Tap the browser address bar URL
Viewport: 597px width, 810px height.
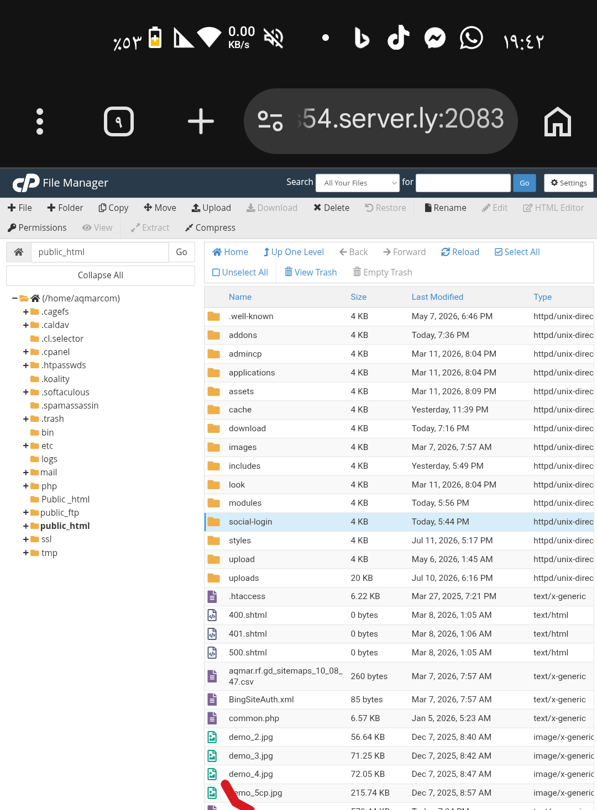(401, 119)
